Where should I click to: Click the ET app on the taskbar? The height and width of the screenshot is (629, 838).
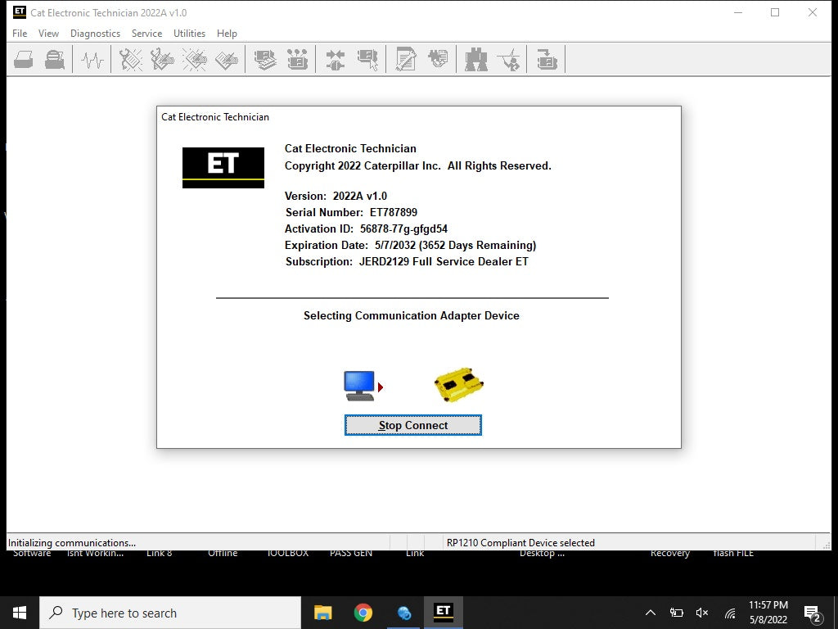pos(443,613)
